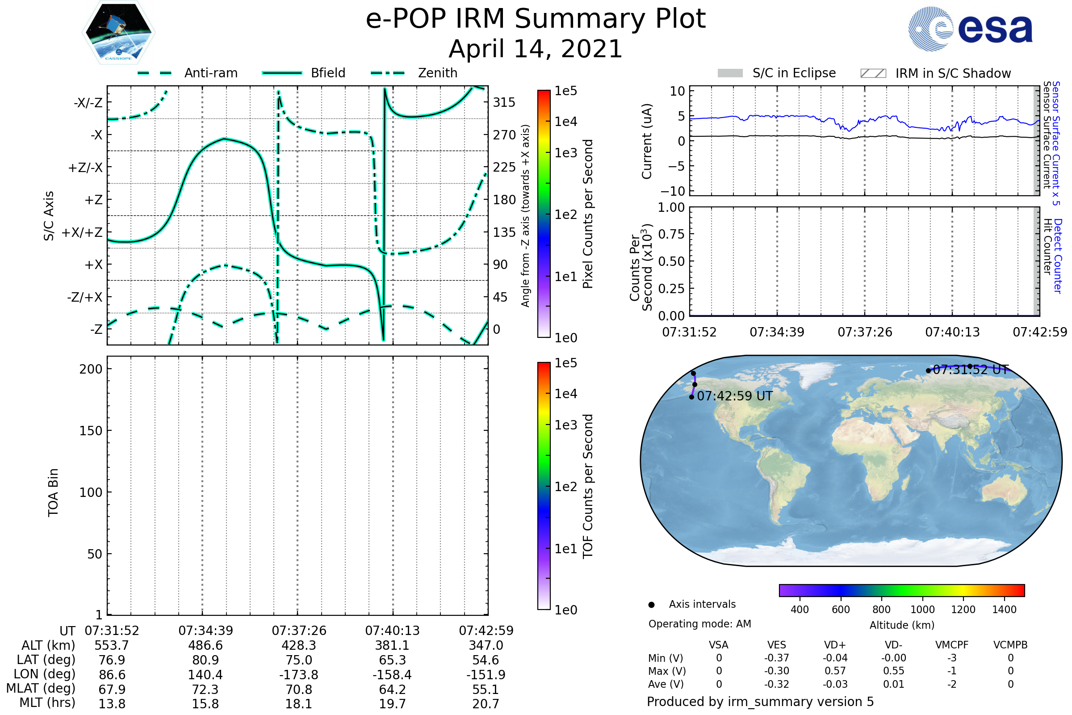Click the 07:42:59 UT label on map

[x=735, y=396]
